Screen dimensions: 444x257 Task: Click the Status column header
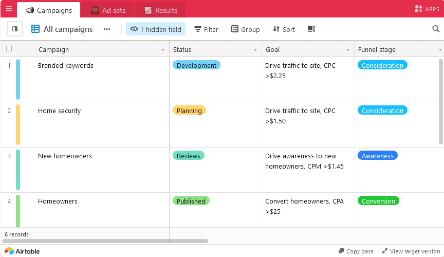[216, 49]
